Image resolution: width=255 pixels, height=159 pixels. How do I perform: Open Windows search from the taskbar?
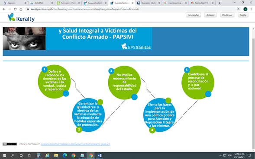pos(13,156)
